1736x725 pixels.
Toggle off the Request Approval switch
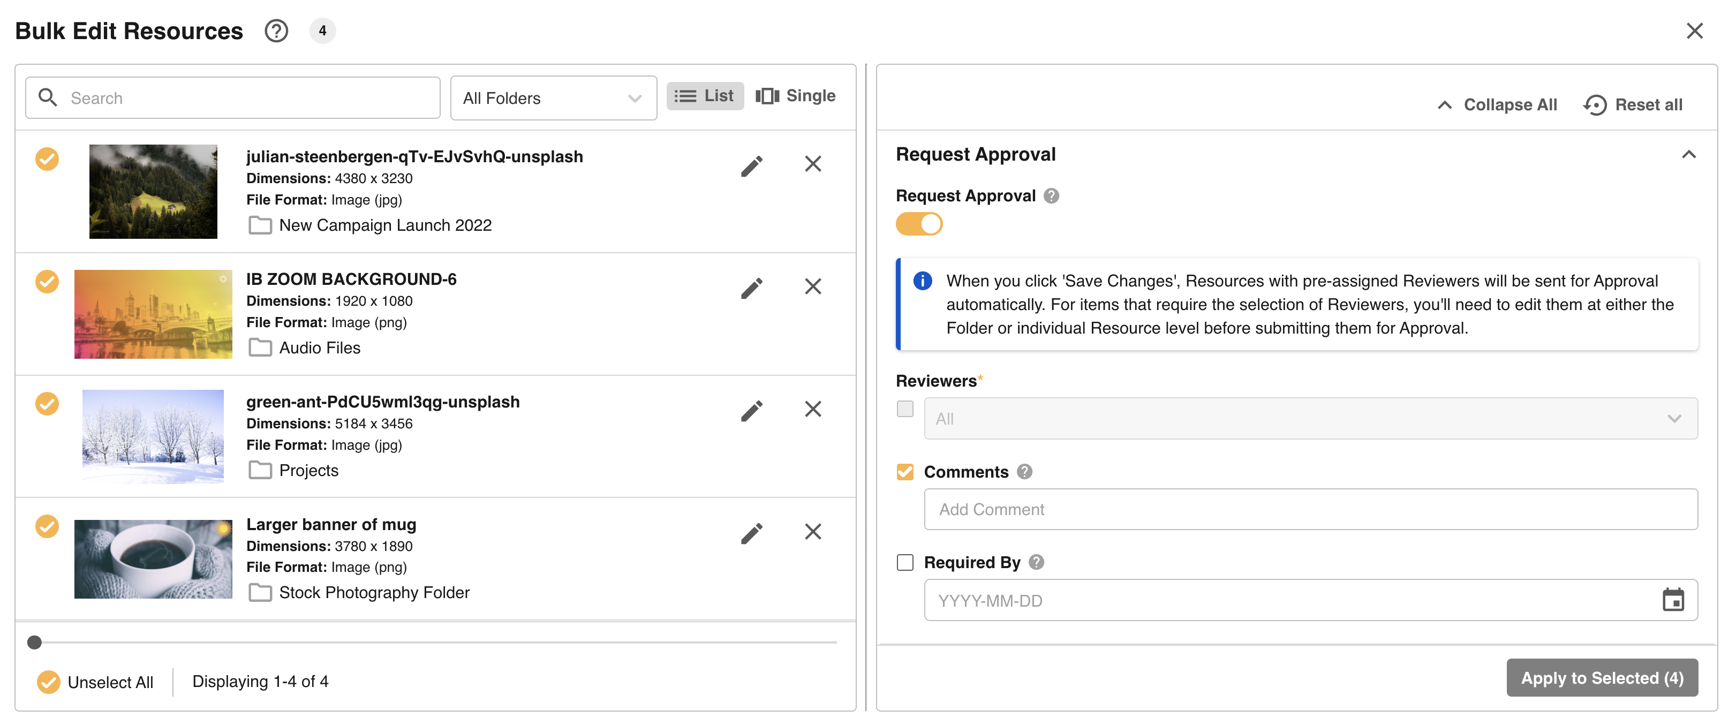[918, 224]
